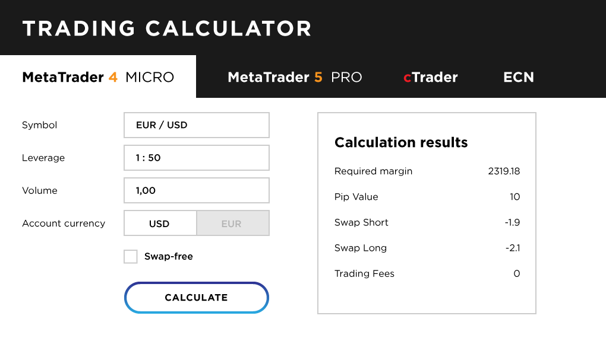The height and width of the screenshot is (338, 606).
Task: Click the Volume input field
Action: pos(197,190)
